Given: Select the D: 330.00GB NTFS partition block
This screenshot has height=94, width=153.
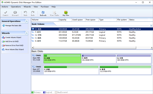Looking at the screenshot, I should click(x=62, y=59).
